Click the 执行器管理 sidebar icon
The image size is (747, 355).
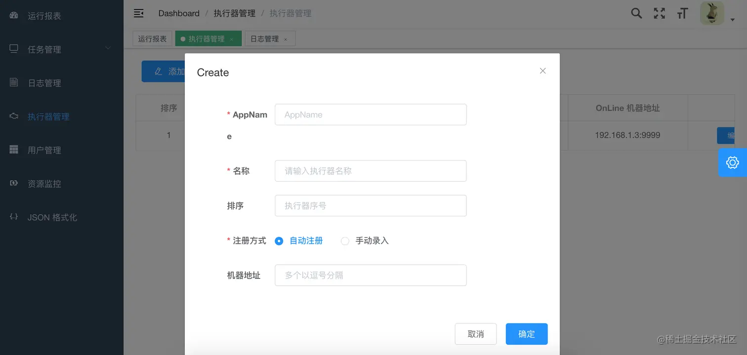[x=14, y=116]
